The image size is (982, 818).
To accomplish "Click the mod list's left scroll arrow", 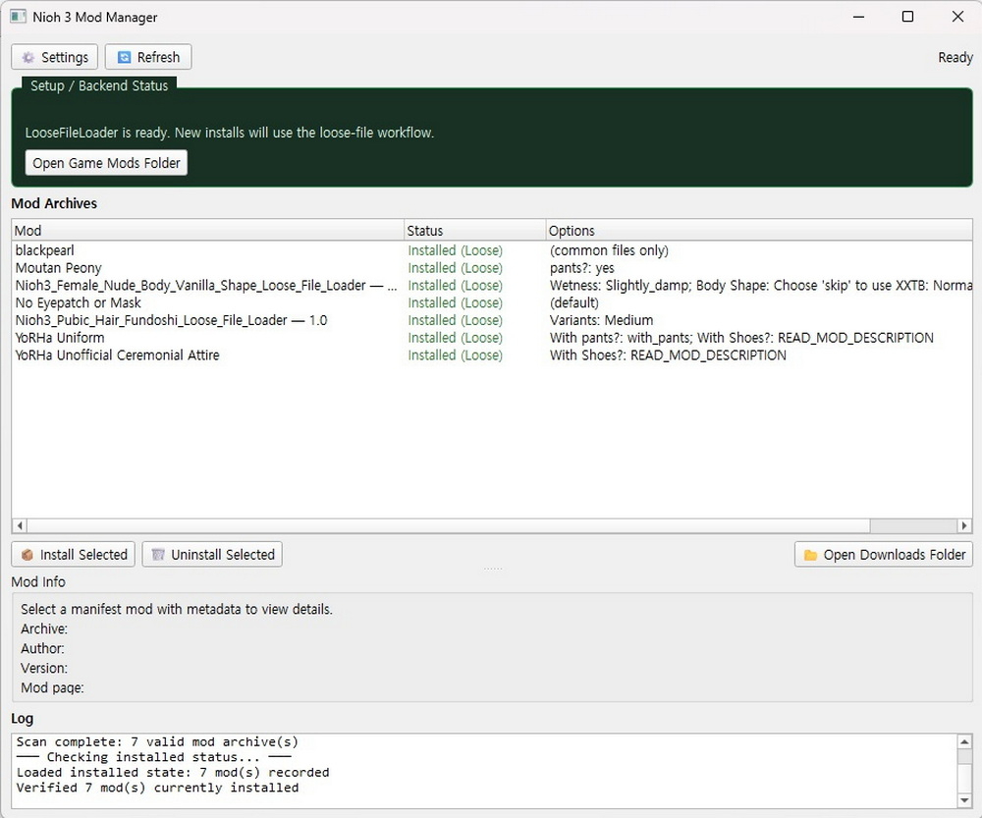I will [x=20, y=525].
